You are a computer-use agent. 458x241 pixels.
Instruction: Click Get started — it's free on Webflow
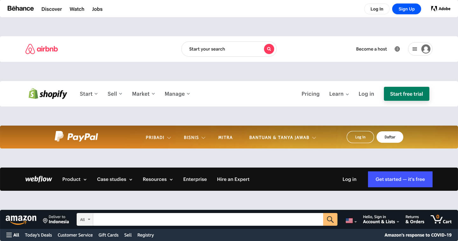click(400, 179)
